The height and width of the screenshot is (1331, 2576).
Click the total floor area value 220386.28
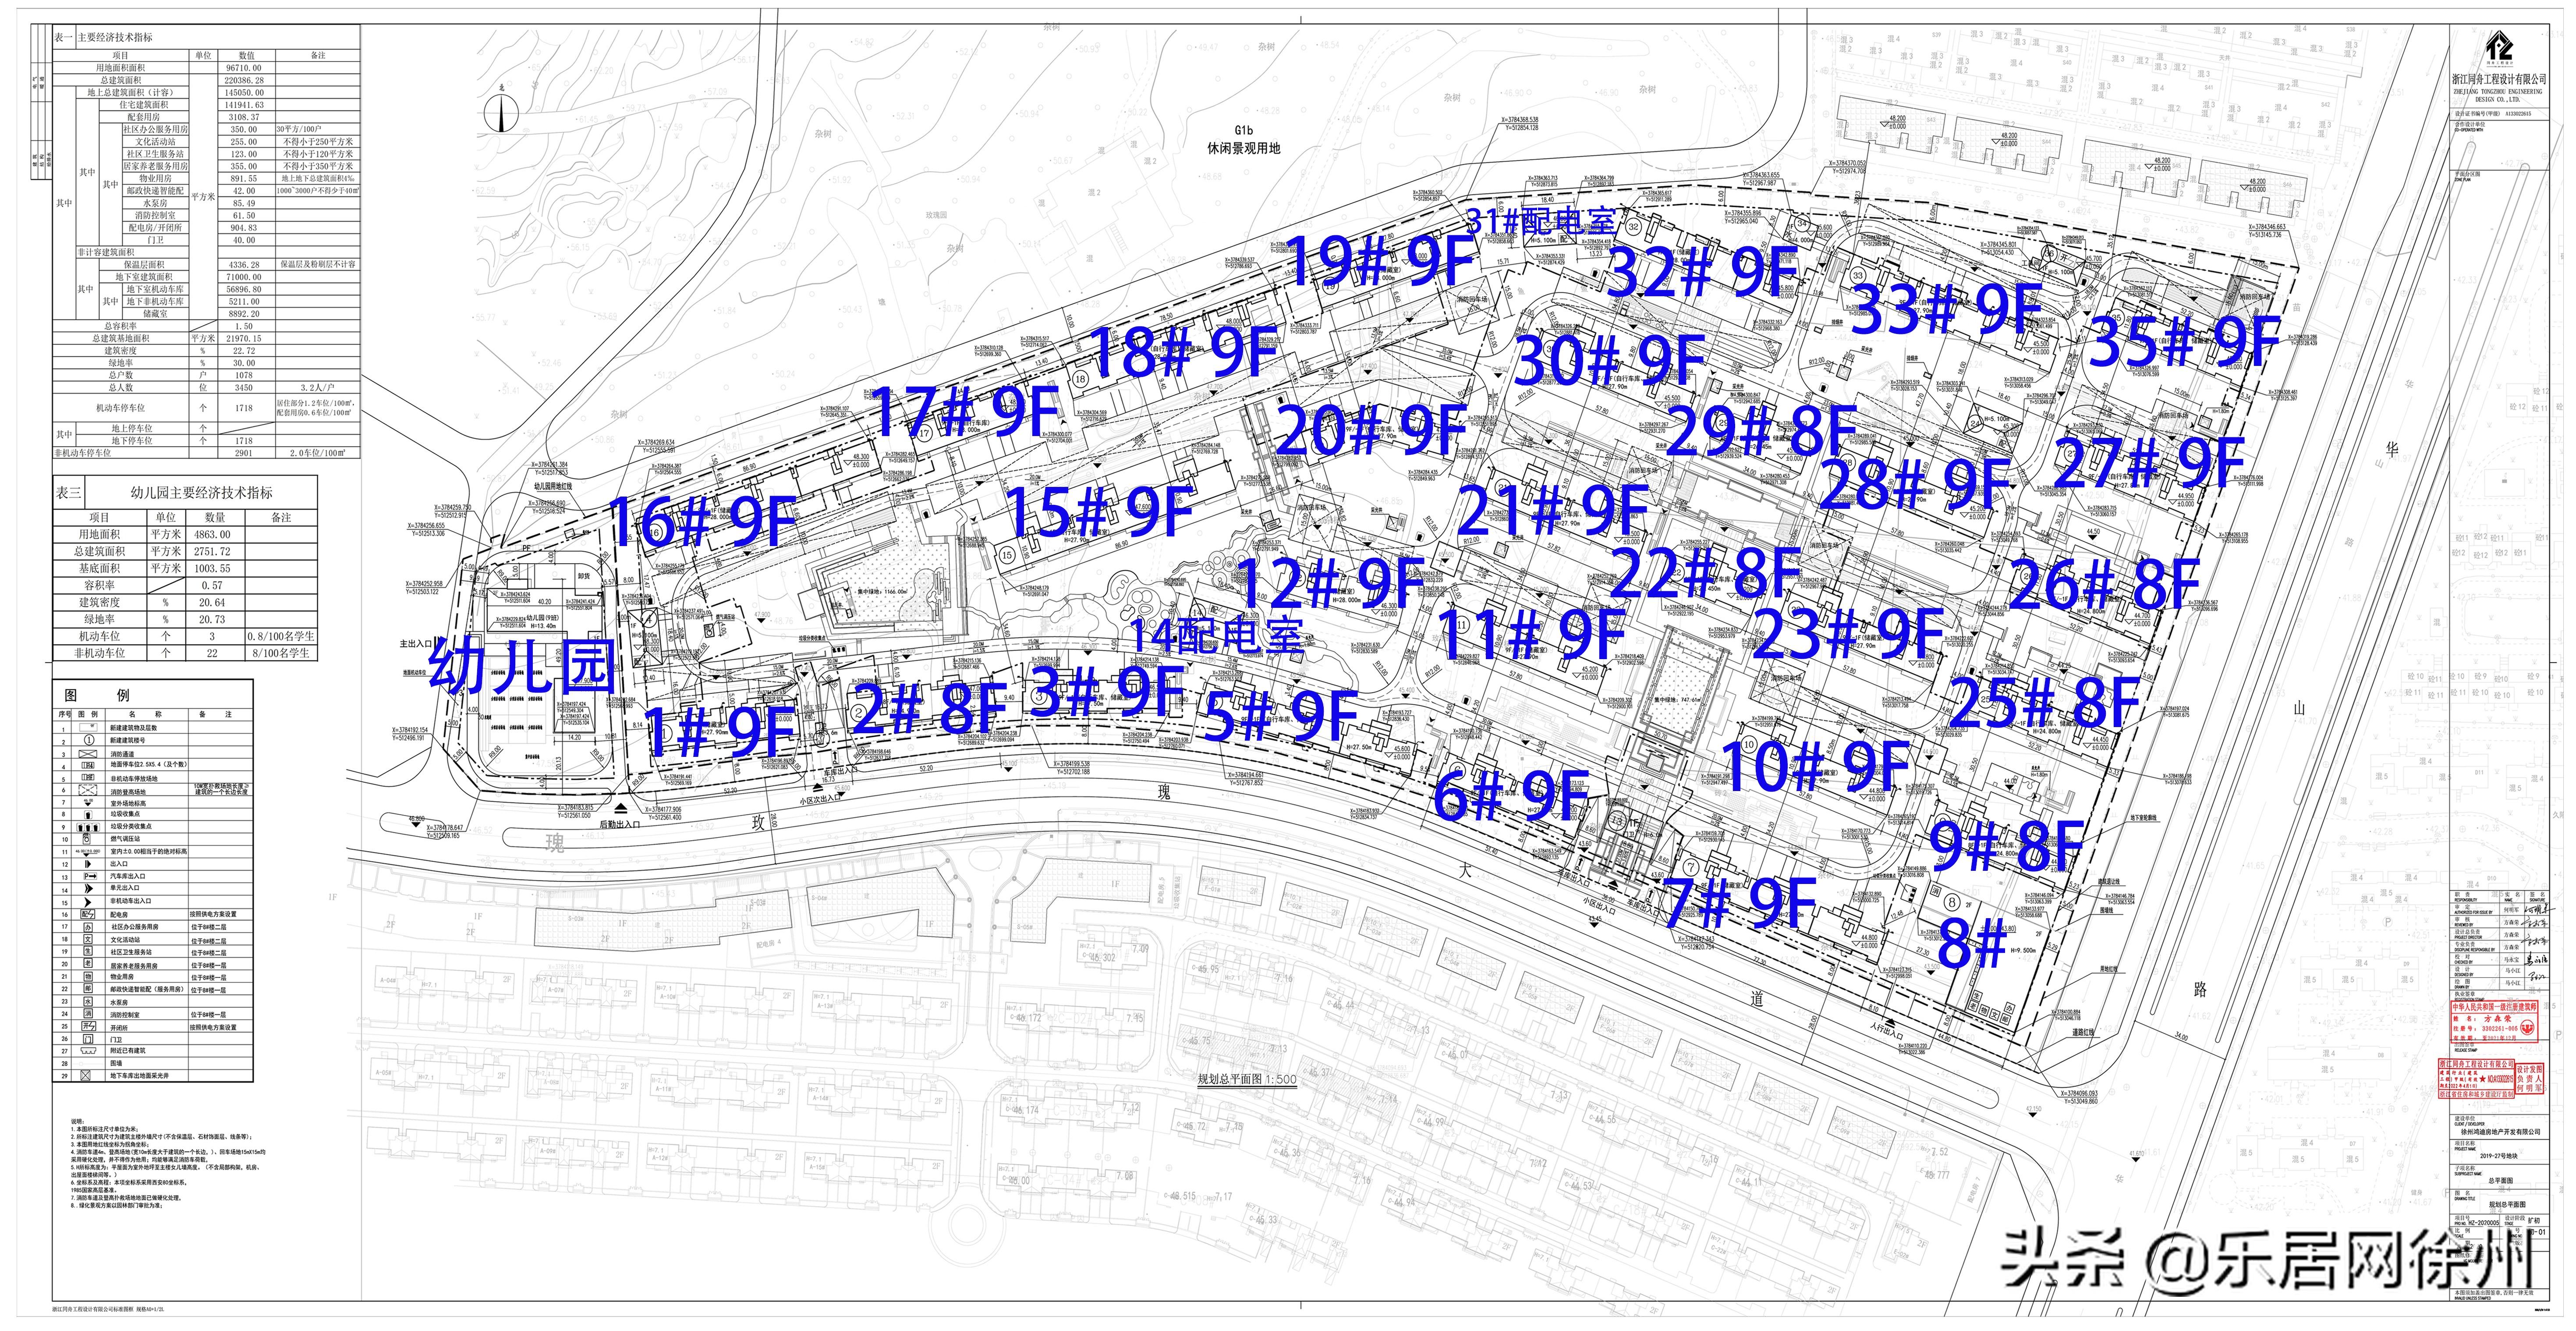coord(245,80)
